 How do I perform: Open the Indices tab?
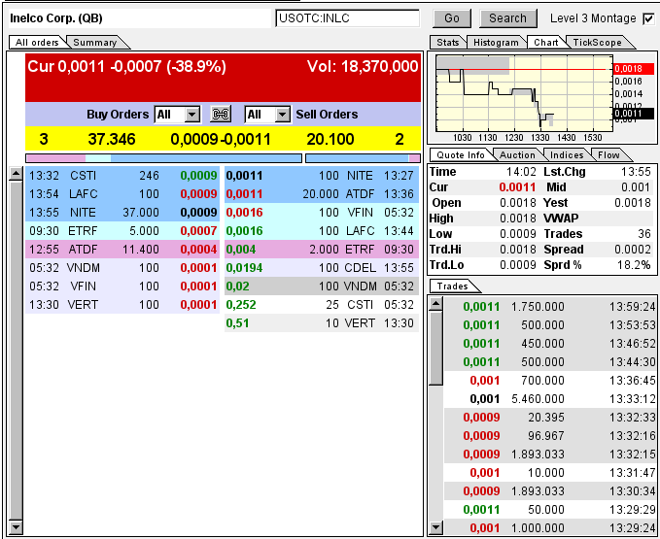pyautogui.click(x=567, y=155)
